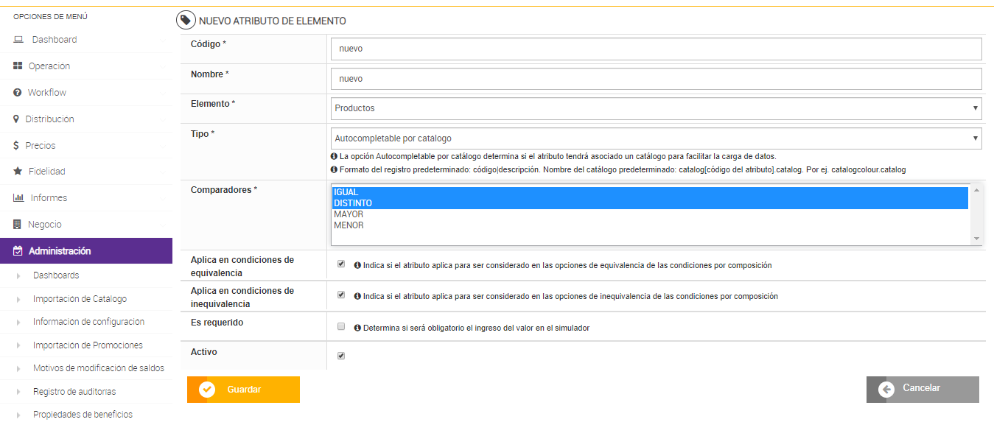994x422 pixels.
Task: Open the Administración menu section
Action: [60, 251]
